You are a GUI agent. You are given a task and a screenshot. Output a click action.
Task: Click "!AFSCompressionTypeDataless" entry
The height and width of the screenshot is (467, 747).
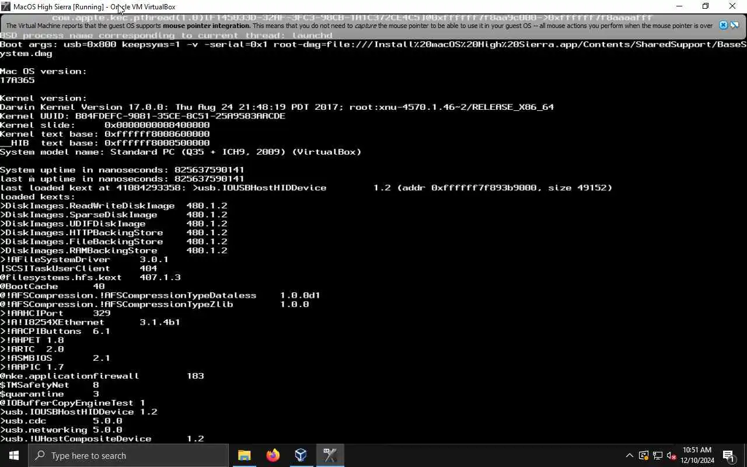coord(160,295)
